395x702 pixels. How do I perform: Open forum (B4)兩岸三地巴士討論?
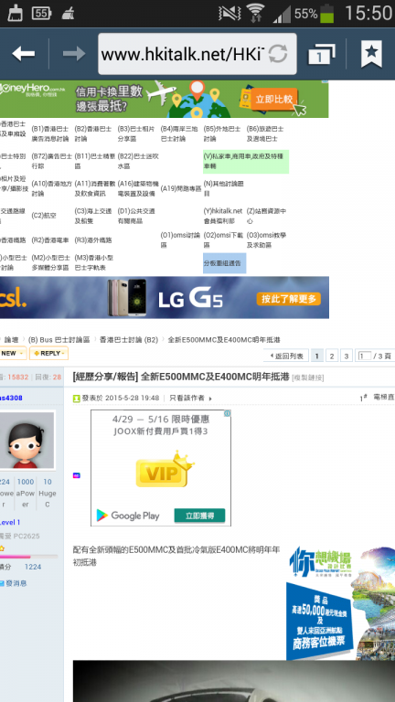pyautogui.click(x=179, y=133)
